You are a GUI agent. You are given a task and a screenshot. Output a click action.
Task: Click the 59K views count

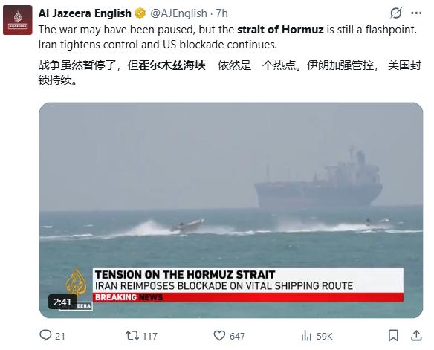pos(325,336)
